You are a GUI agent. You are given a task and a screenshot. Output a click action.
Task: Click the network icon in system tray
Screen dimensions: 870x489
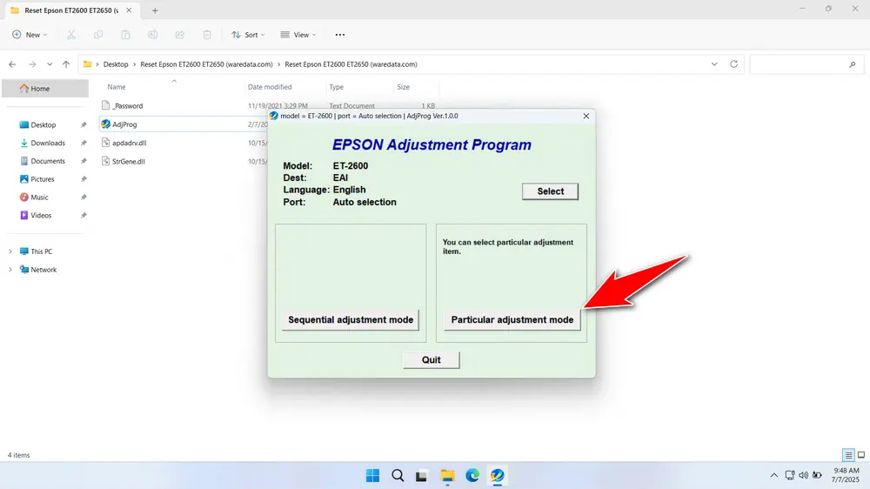coord(790,476)
